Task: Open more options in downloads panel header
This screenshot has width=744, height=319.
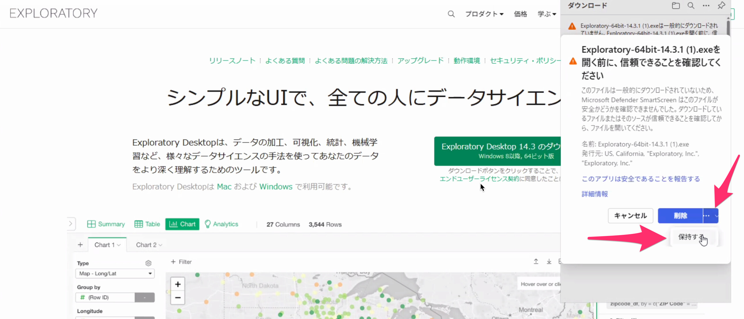Action: pos(706,5)
